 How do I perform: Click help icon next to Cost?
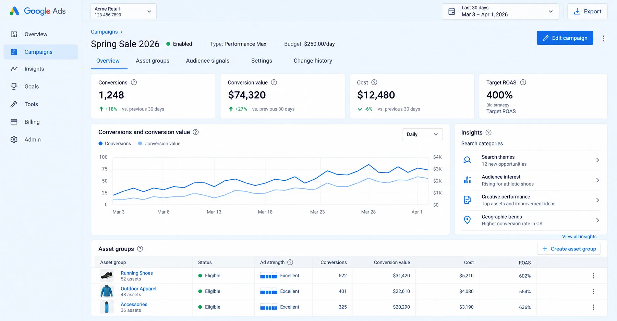click(x=374, y=82)
